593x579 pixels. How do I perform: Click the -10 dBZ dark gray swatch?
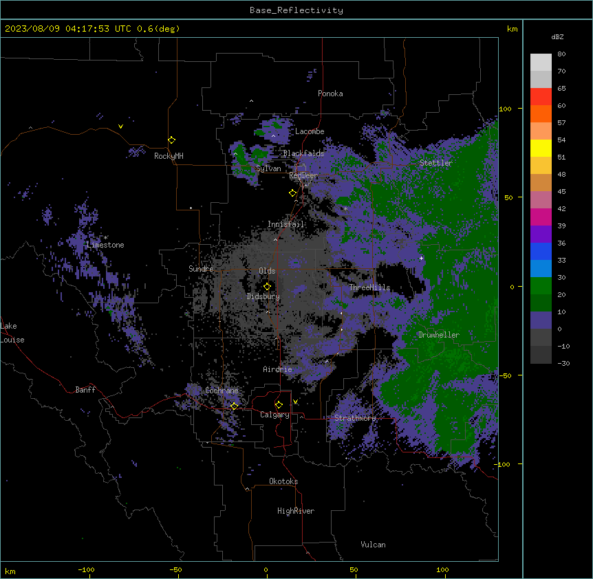541,355
